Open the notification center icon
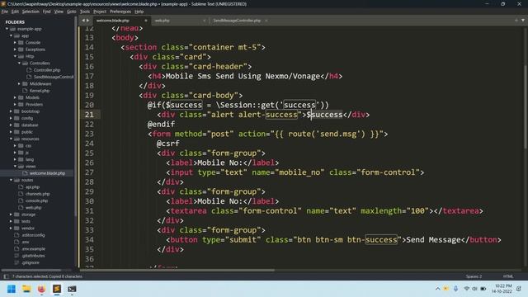The image size is (528, 297). pyautogui.click(x=519, y=289)
